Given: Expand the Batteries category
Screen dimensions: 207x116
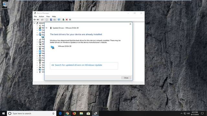Looking at the screenshot, I should (37, 28).
